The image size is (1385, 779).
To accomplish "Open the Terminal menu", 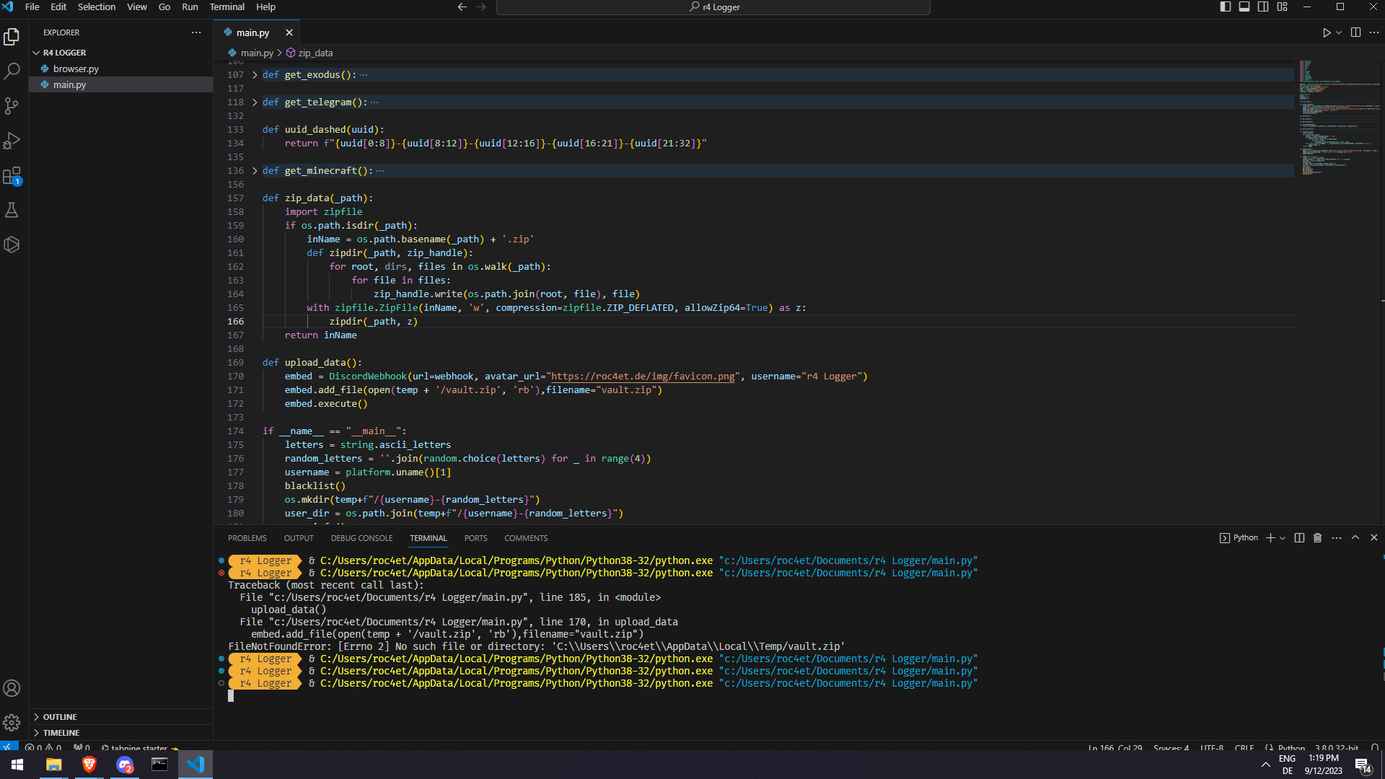I will [227, 7].
